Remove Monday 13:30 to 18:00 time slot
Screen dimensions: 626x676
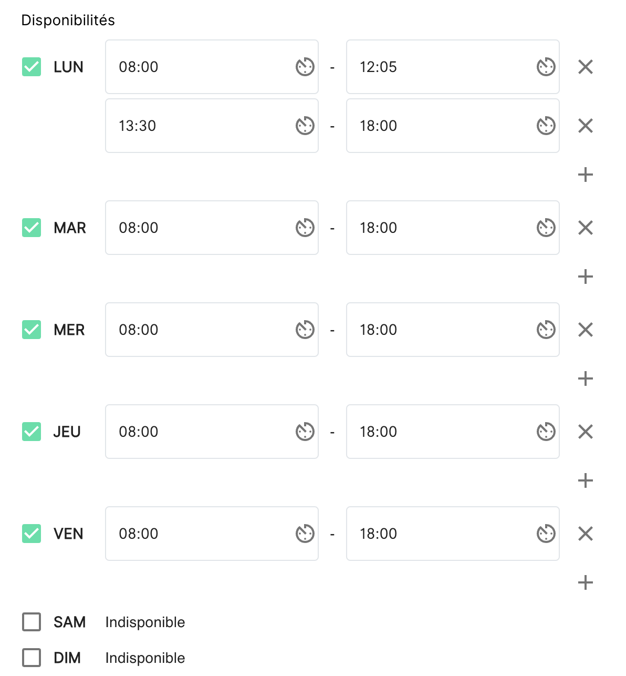click(585, 126)
